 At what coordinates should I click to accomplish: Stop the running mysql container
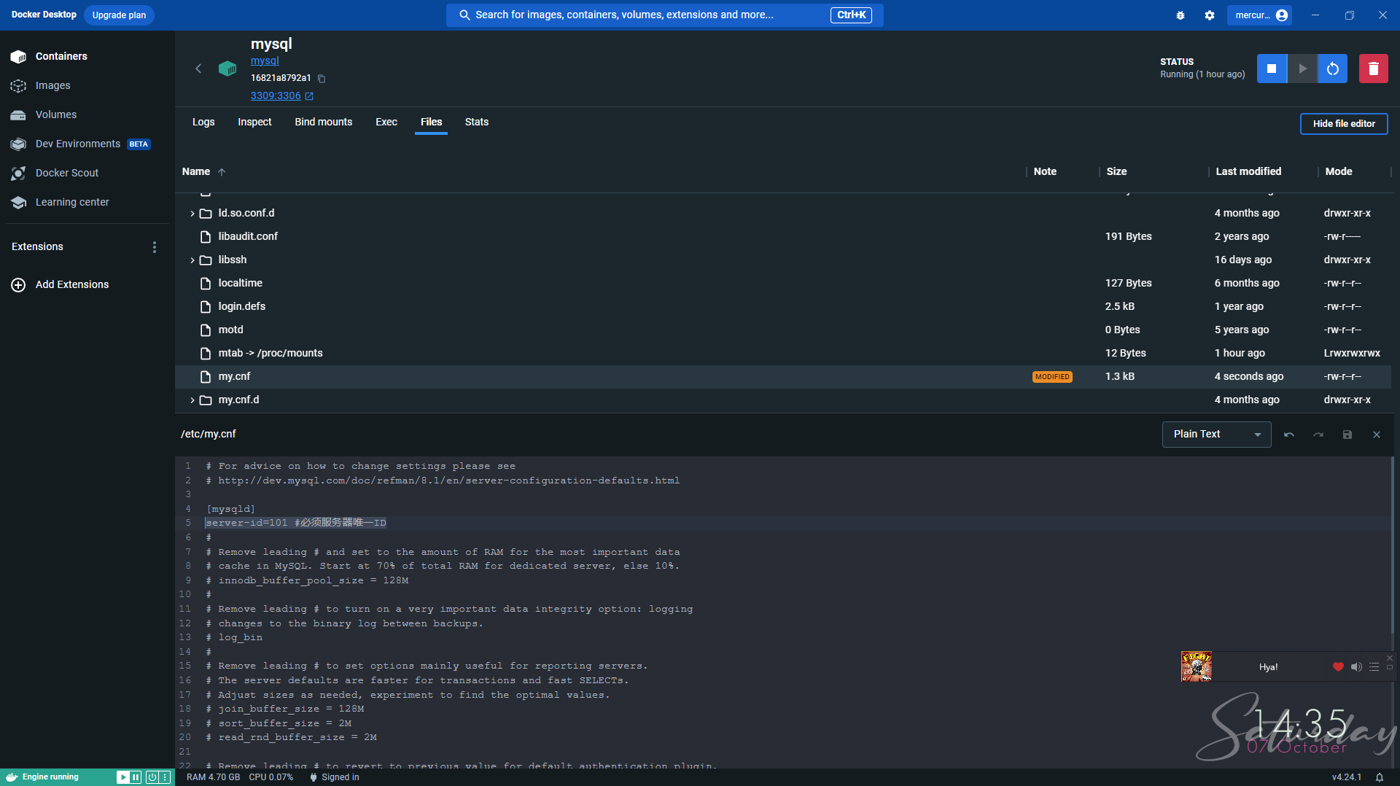pyautogui.click(x=1272, y=69)
